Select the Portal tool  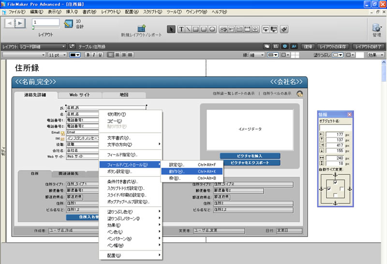click(247, 29)
